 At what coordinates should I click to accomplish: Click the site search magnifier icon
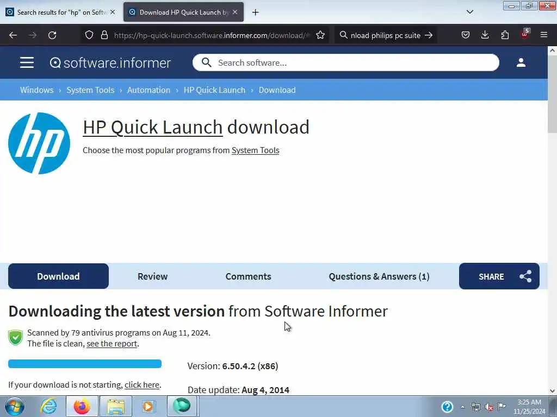pos(206,63)
